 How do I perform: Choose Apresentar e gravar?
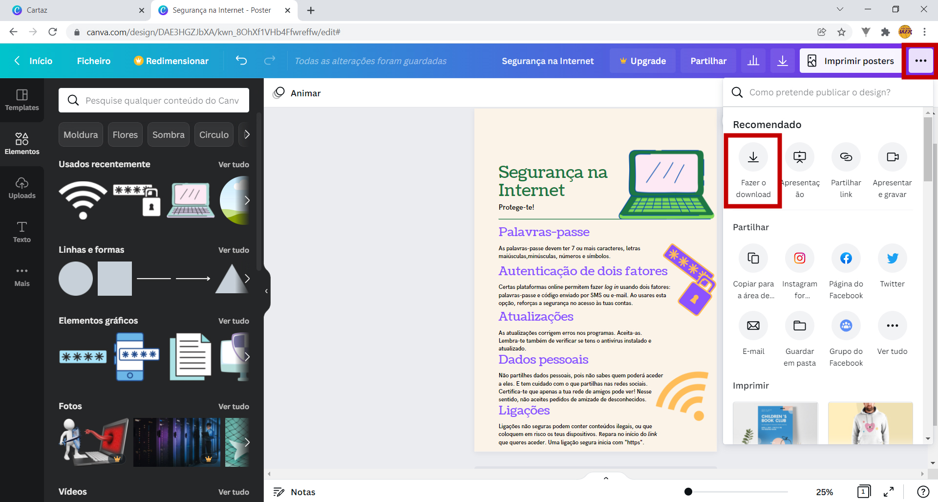[x=892, y=157]
